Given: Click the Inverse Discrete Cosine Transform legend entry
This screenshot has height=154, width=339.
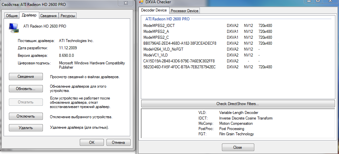Looking at the screenshot, I should pos(246,118).
